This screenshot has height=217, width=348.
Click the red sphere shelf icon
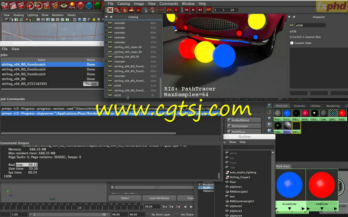pos(81,5)
